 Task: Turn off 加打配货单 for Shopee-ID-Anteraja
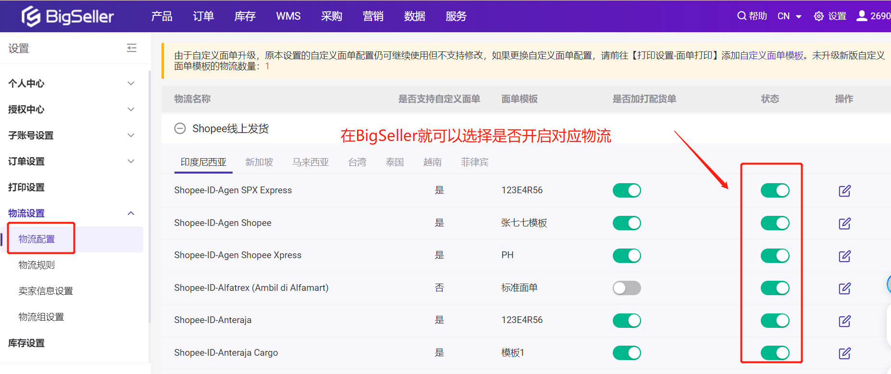(x=627, y=321)
